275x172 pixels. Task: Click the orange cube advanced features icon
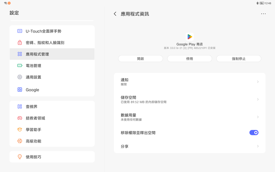[x=19, y=141]
